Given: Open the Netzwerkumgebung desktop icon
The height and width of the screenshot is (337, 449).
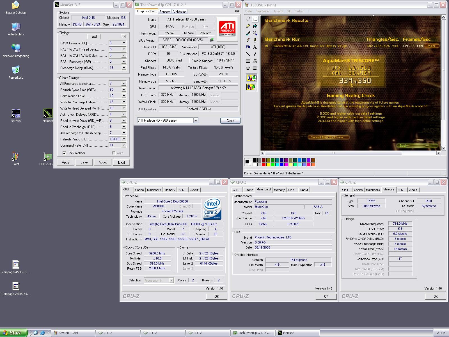Looking at the screenshot, I should pos(16,51).
